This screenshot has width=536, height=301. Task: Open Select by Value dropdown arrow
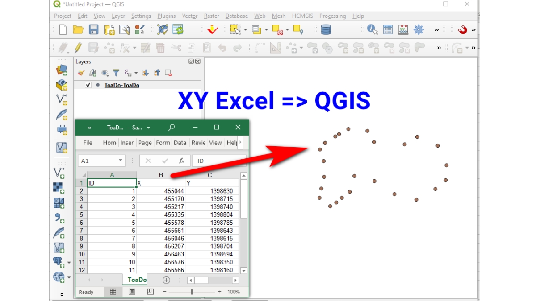pos(266,30)
